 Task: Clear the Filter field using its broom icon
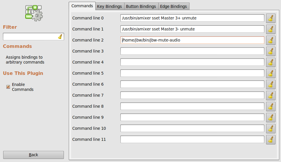60,37
